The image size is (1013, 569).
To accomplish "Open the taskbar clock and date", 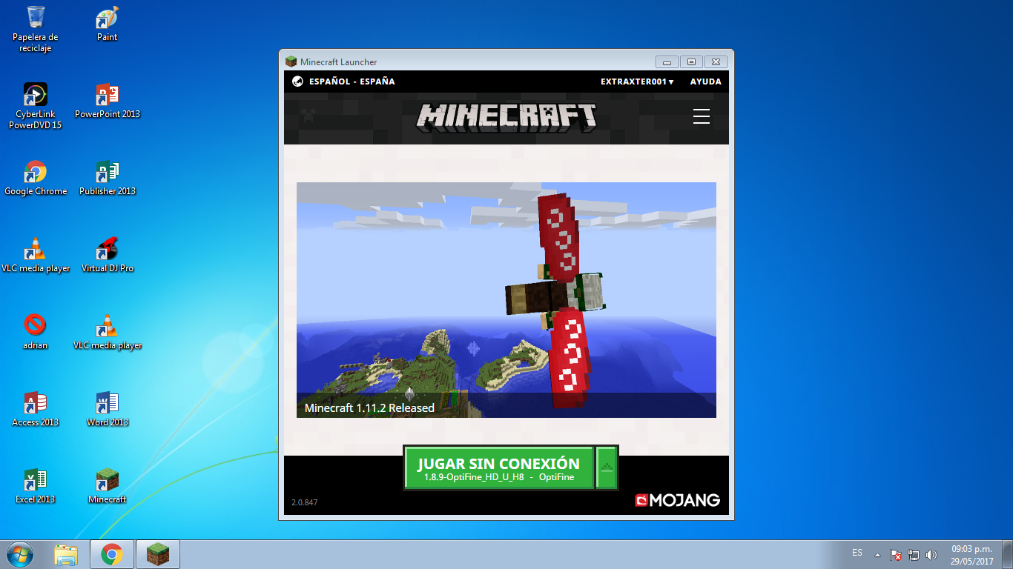I will pyautogui.click(x=971, y=555).
